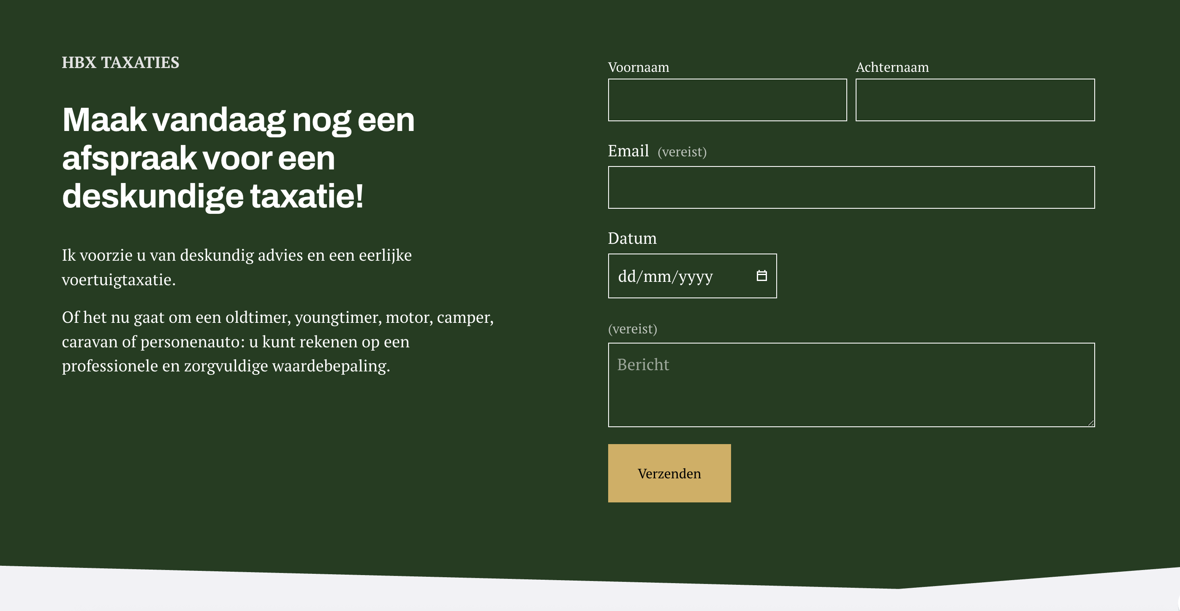This screenshot has height=611, width=1180.
Task: Click the (vereist) text beside Email
Action: (682, 152)
